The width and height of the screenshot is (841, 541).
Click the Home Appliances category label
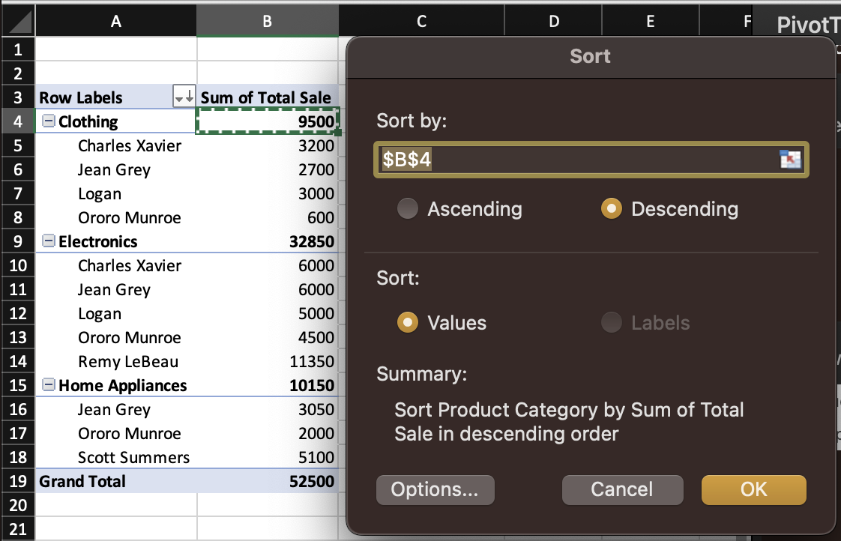[x=123, y=385]
